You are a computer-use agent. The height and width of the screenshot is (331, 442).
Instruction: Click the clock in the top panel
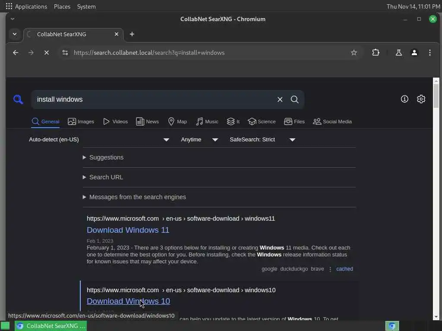pyautogui.click(x=413, y=6)
